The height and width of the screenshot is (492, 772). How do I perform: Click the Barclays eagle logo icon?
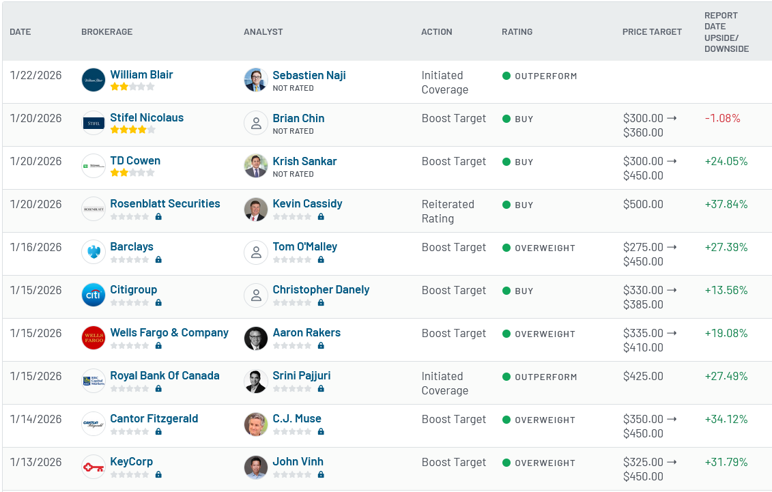[93, 252]
